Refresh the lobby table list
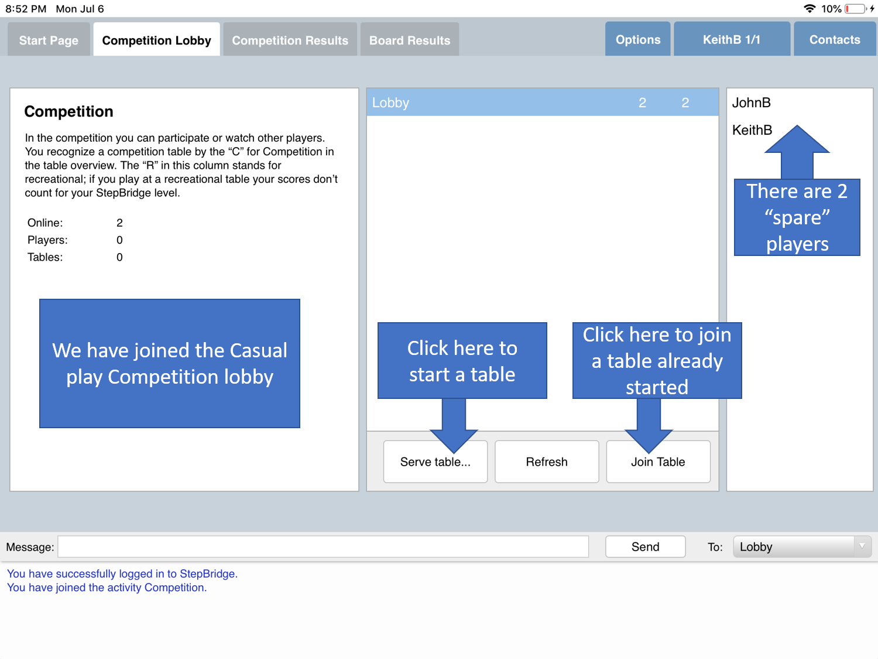The image size is (878, 659). [x=546, y=462]
